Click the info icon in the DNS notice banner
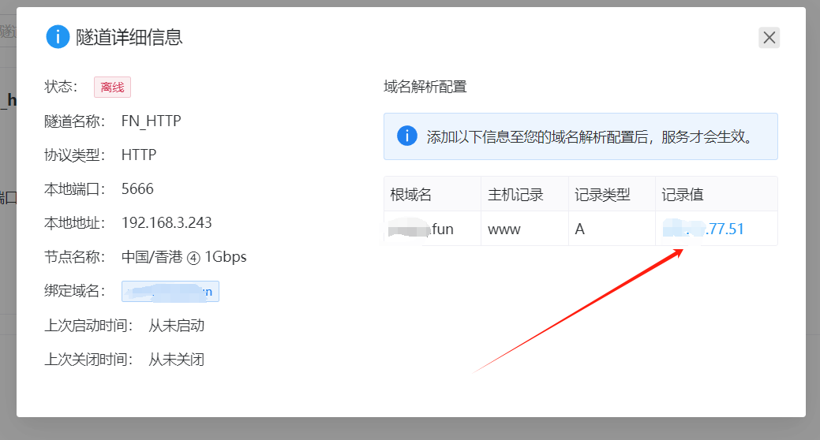The width and height of the screenshot is (820, 440). (x=407, y=136)
